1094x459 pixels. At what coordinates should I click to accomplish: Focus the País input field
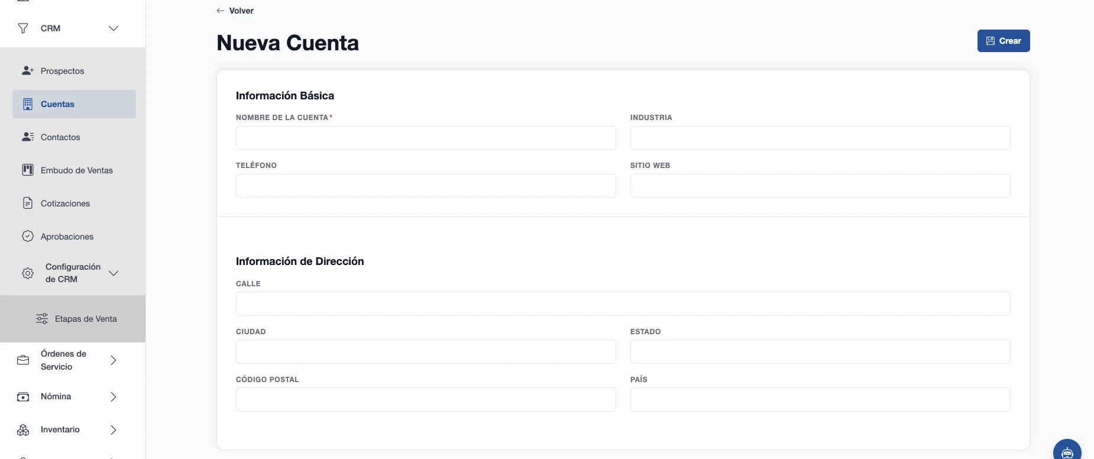820,400
